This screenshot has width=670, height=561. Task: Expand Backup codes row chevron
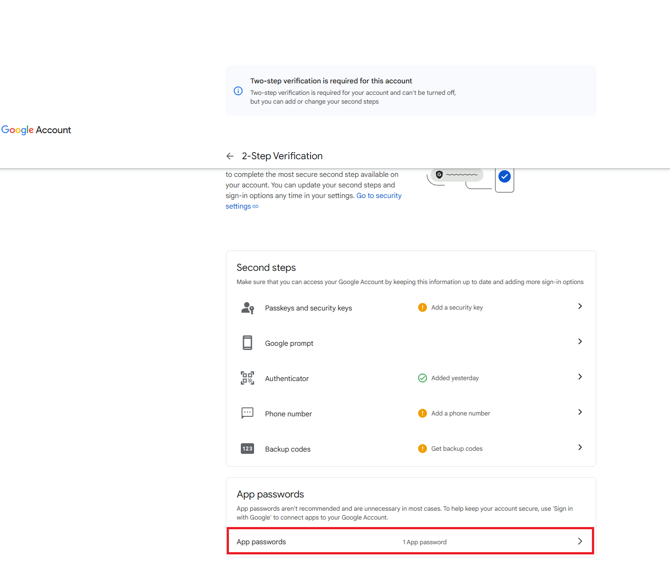[580, 447]
